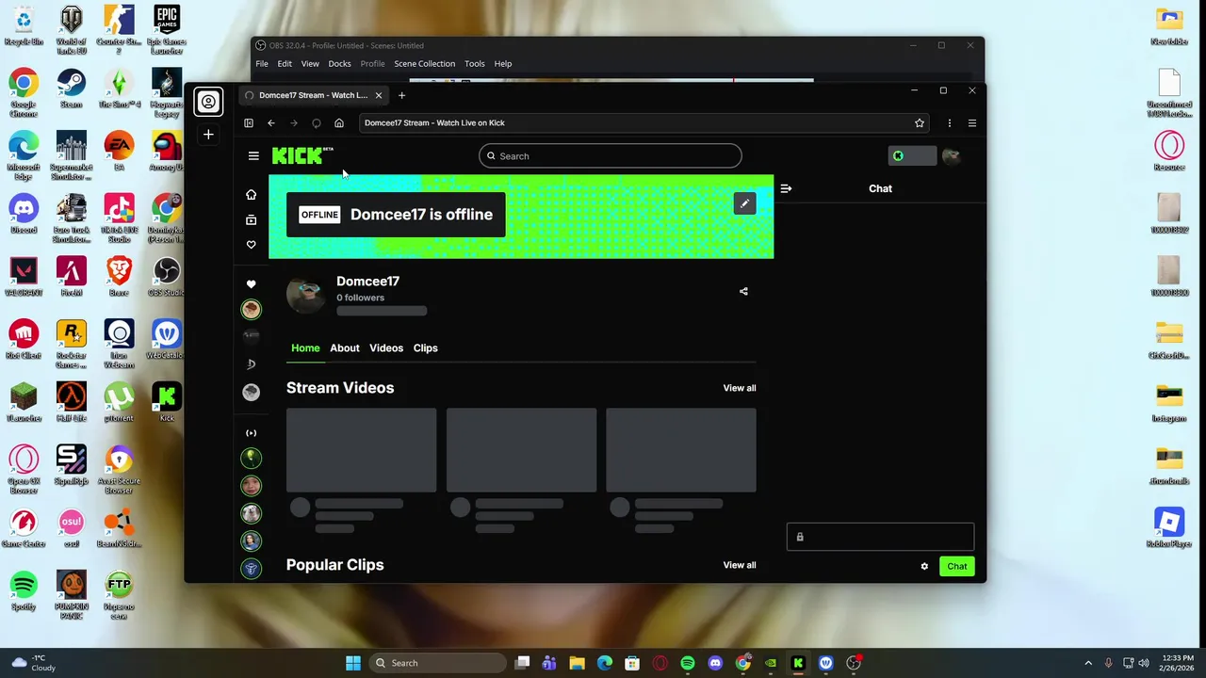
Task: Open OBS Studio desktop shortcut
Action: tap(167, 277)
